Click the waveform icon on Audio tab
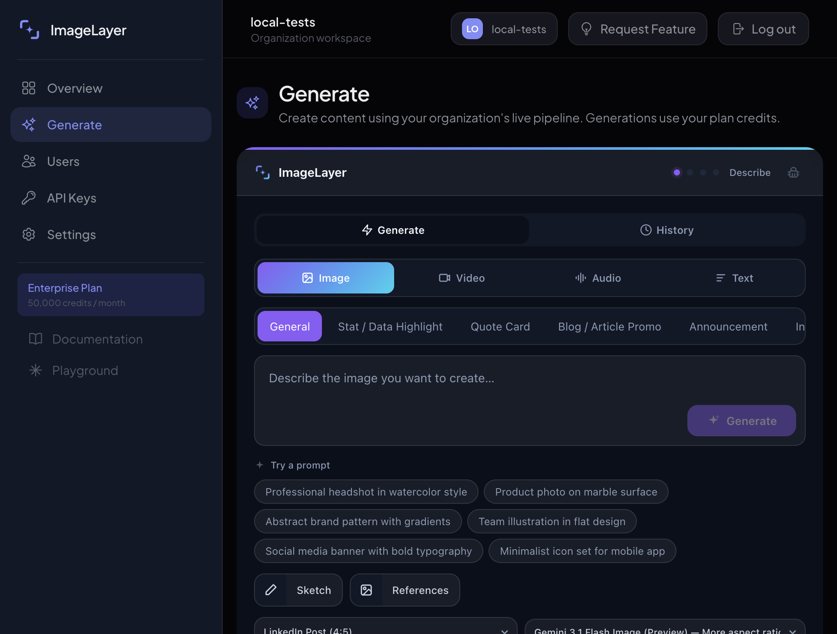The image size is (837, 634). coord(581,278)
